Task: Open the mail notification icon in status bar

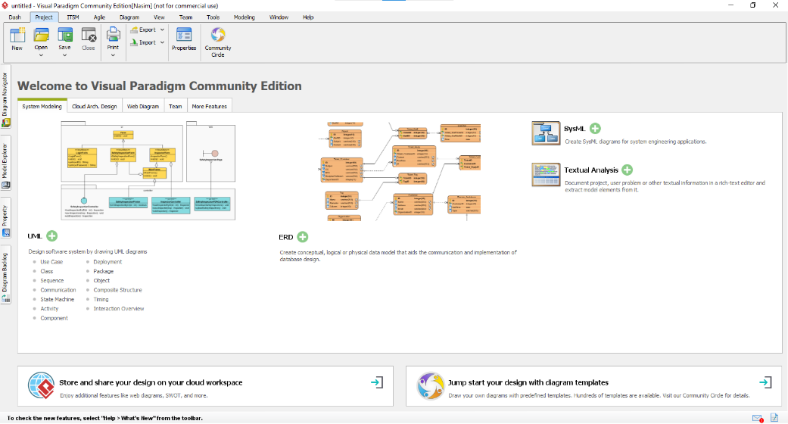Action: click(758, 418)
